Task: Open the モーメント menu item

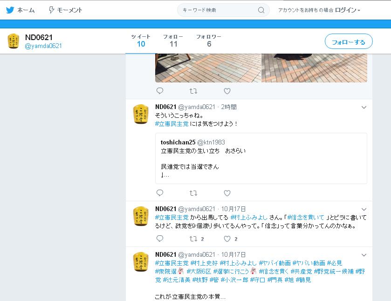Action: pos(69,10)
